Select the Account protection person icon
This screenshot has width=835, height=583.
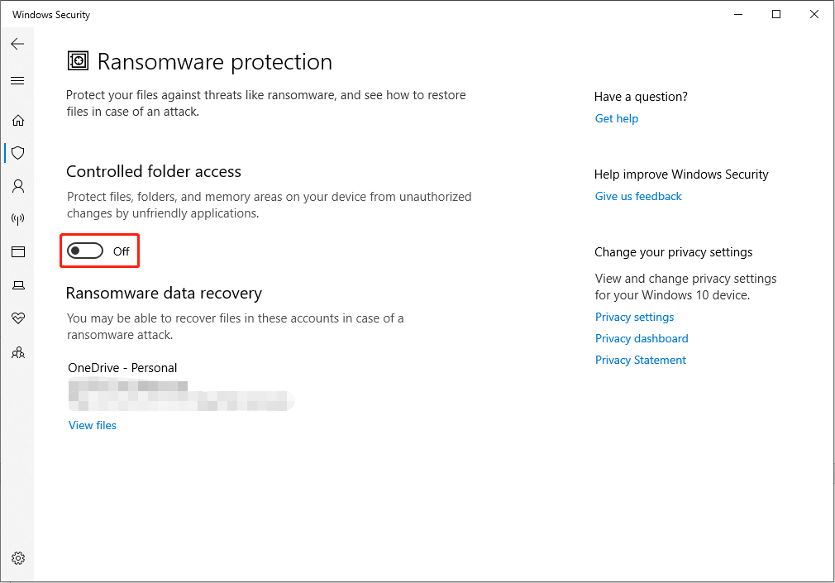click(x=18, y=186)
